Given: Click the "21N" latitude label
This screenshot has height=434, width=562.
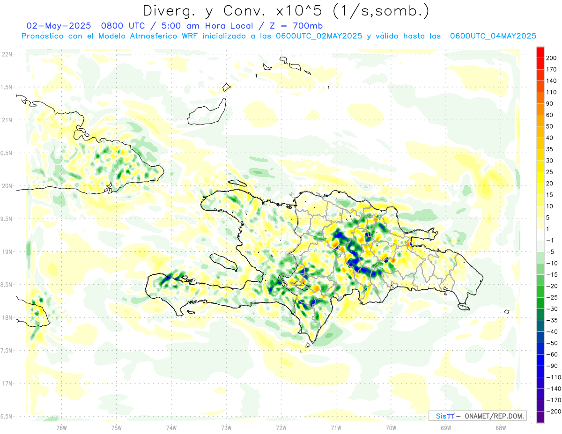Looking at the screenshot, I should click(7, 120).
